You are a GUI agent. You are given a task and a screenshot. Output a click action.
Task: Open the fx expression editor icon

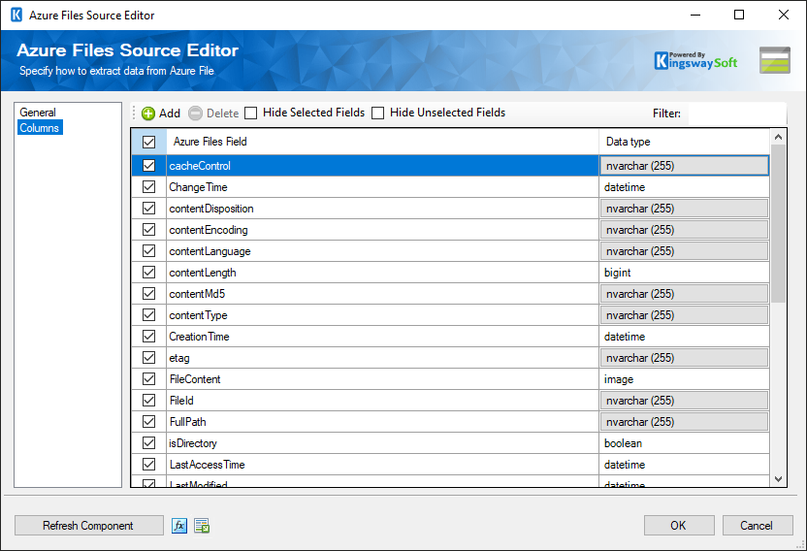click(x=179, y=526)
